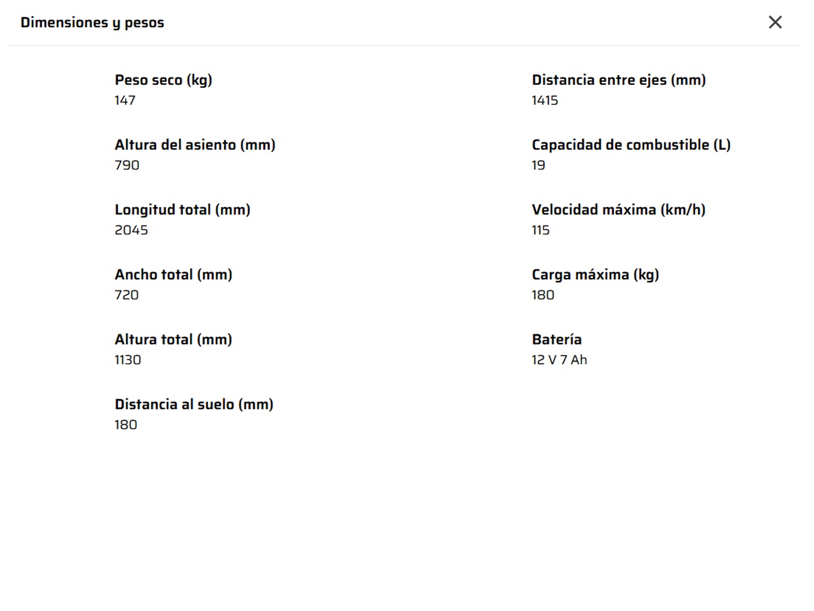
Task: Select Altura total (mm) label
Action: click(174, 339)
